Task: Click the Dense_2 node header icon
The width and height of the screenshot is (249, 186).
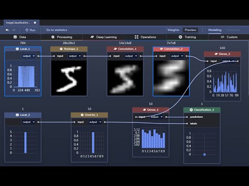Action: 216,54
